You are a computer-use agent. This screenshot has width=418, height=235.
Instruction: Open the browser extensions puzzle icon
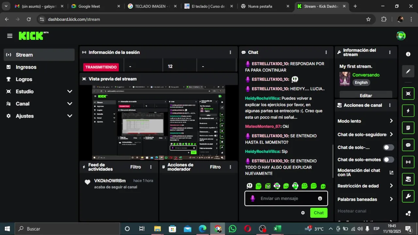click(x=384, y=19)
